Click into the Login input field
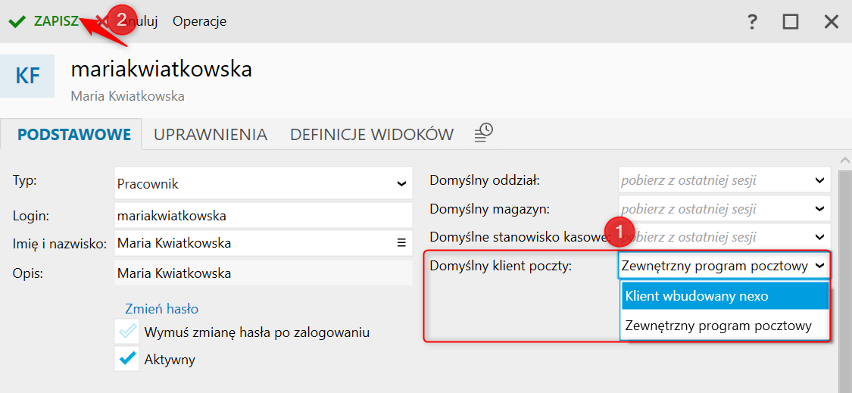The image size is (852, 393). [262, 215]
